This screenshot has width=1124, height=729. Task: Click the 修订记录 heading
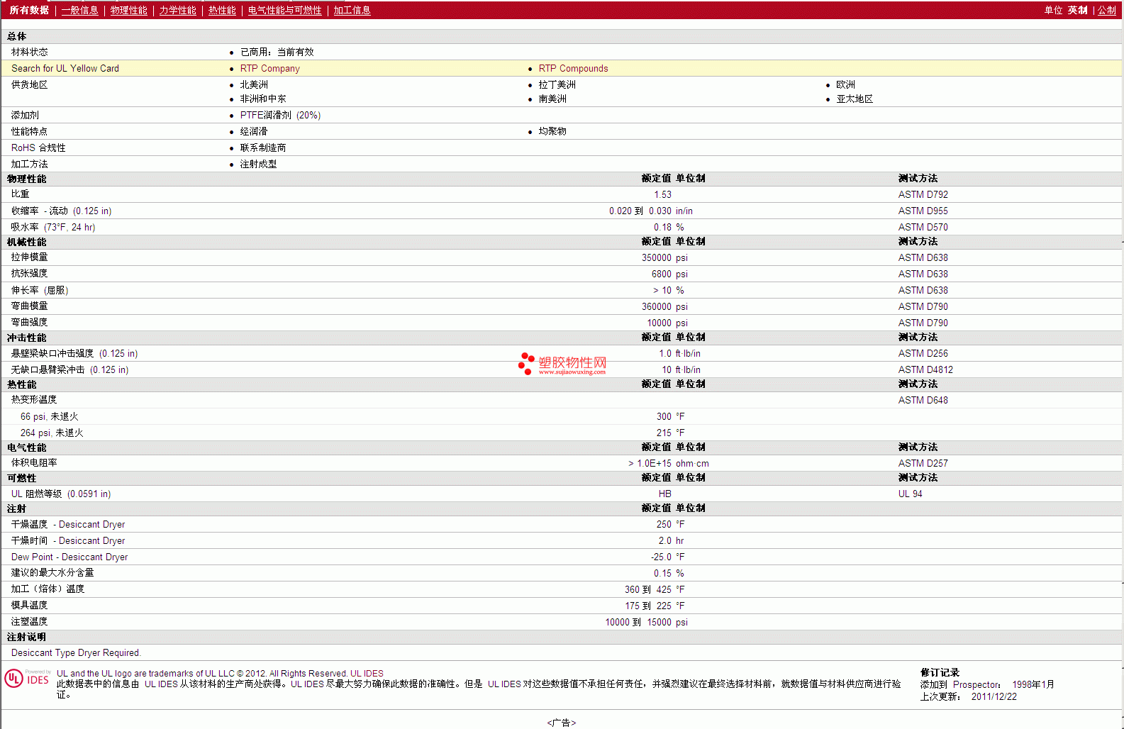click(940, 672)
